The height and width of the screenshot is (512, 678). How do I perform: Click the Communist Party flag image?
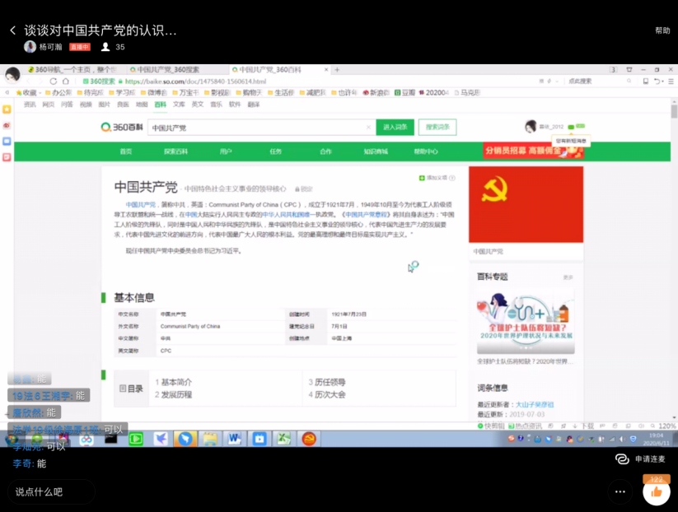pyautogui.click(x=526, y=204)
